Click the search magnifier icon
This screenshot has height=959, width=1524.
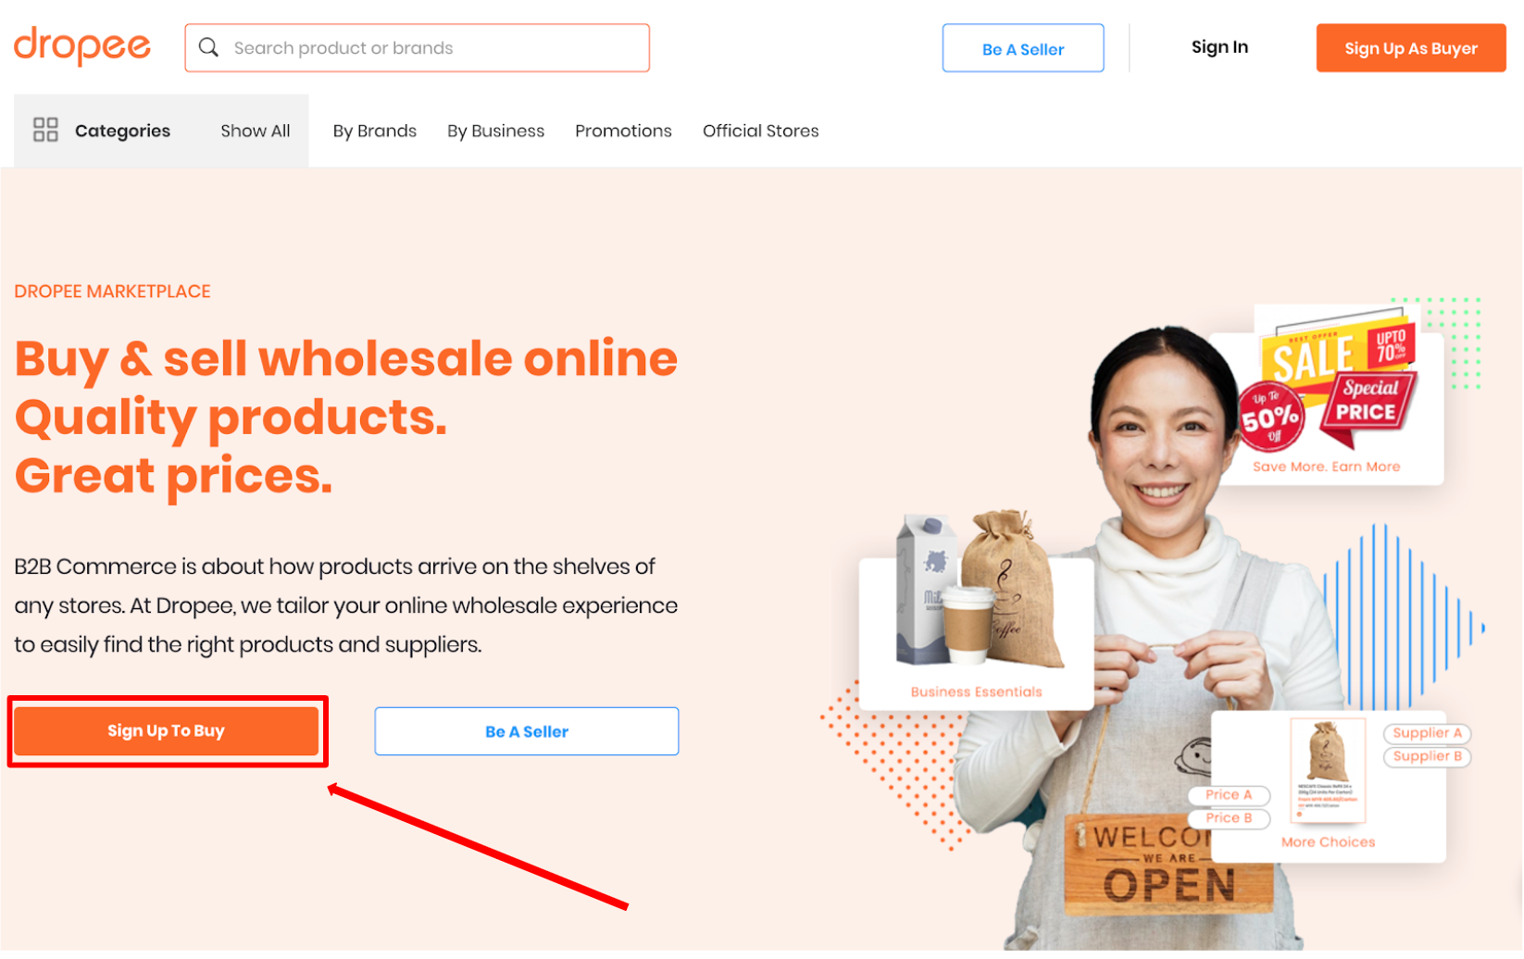click(209, 47)
